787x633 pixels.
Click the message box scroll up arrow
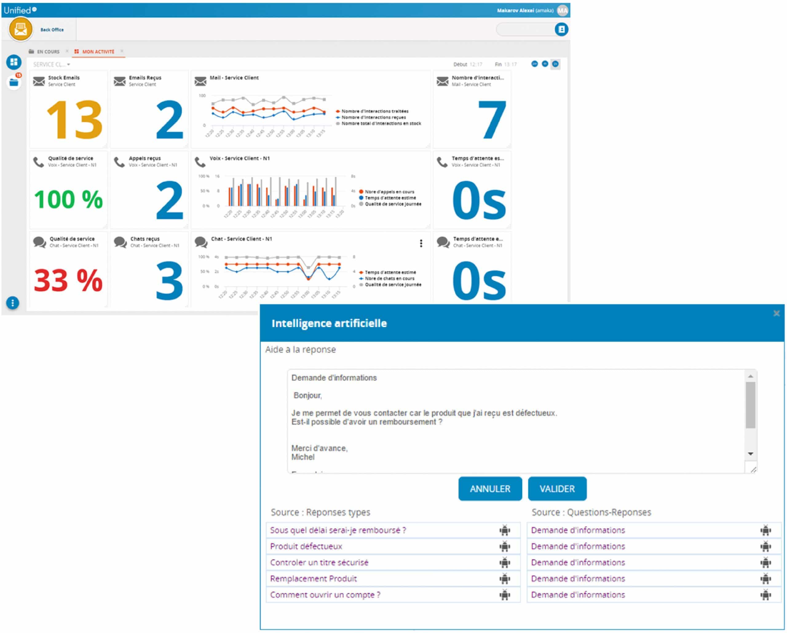750,376
